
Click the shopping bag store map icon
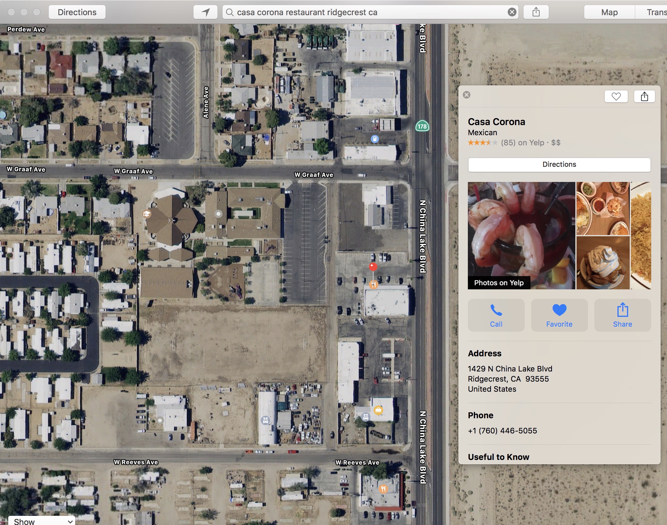tap(378, 410)
